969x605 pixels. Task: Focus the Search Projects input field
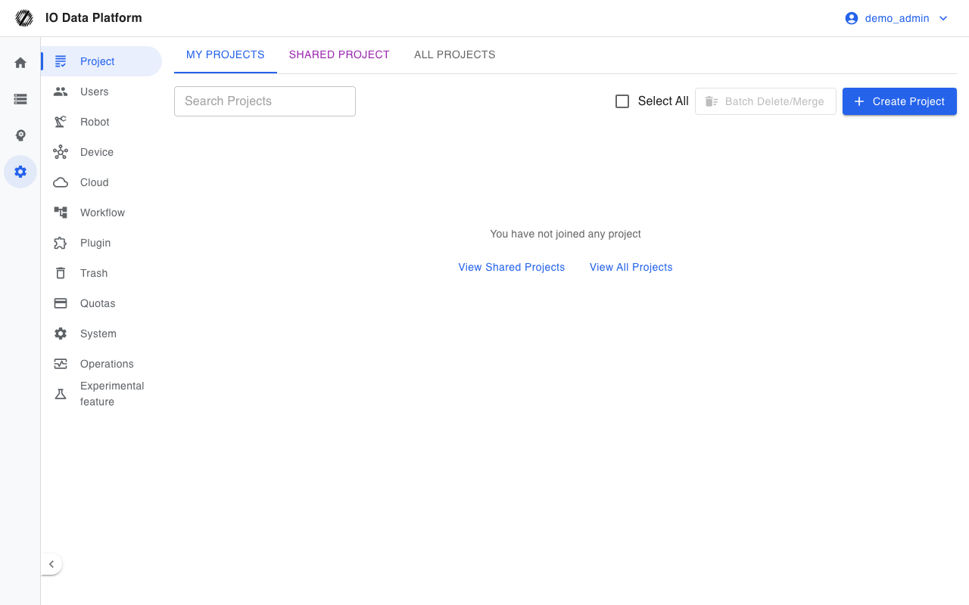pyautogui.click(x=265, y=101)
